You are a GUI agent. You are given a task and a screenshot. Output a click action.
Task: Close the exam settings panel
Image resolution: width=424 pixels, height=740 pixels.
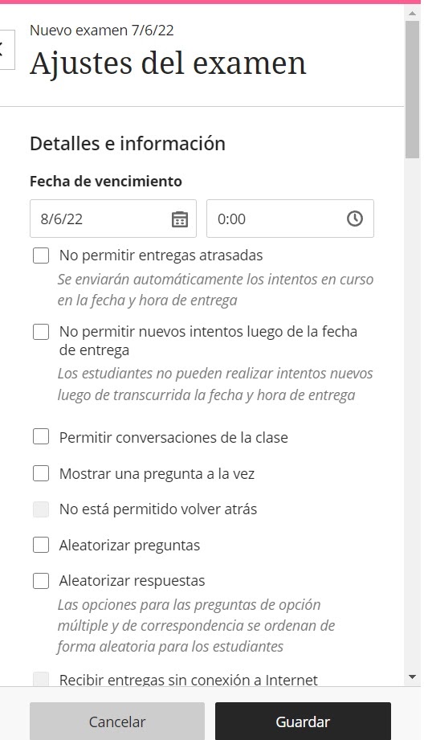[6, 50]
